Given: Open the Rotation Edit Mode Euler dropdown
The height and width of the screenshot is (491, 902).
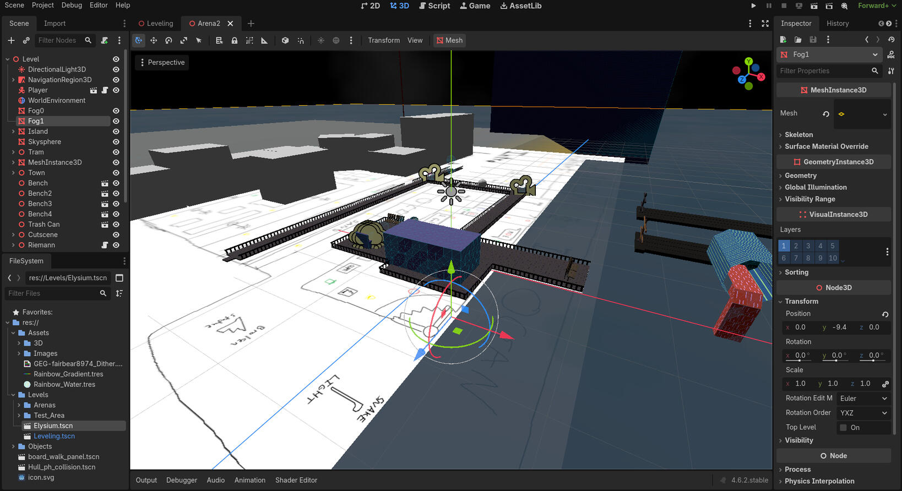Looking at the screenshot, I should click(x=863, y=399).
